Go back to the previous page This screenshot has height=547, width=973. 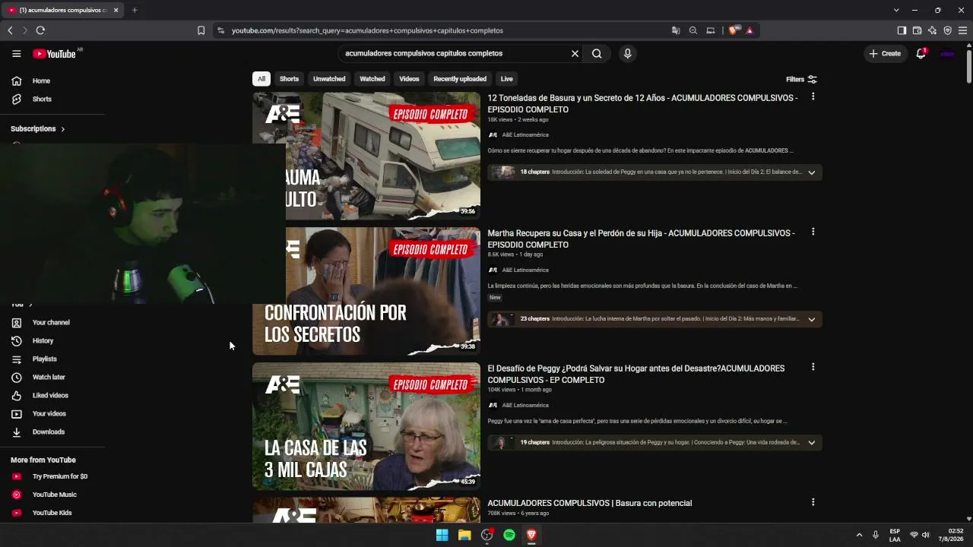pyautogui.click(x=10, y=30)
